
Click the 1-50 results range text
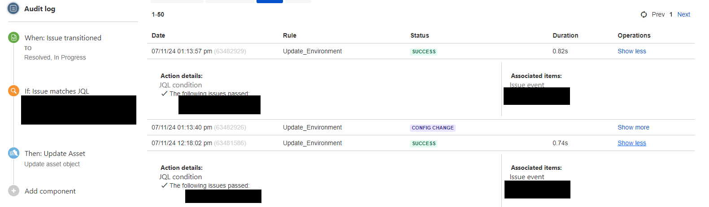tap(158, 14)
